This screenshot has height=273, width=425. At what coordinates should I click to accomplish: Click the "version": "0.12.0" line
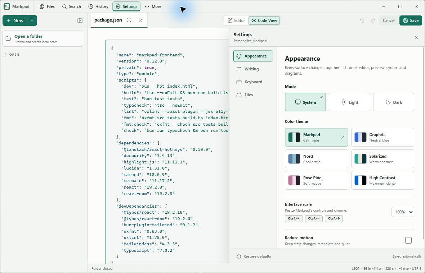[x=141, y=61]
